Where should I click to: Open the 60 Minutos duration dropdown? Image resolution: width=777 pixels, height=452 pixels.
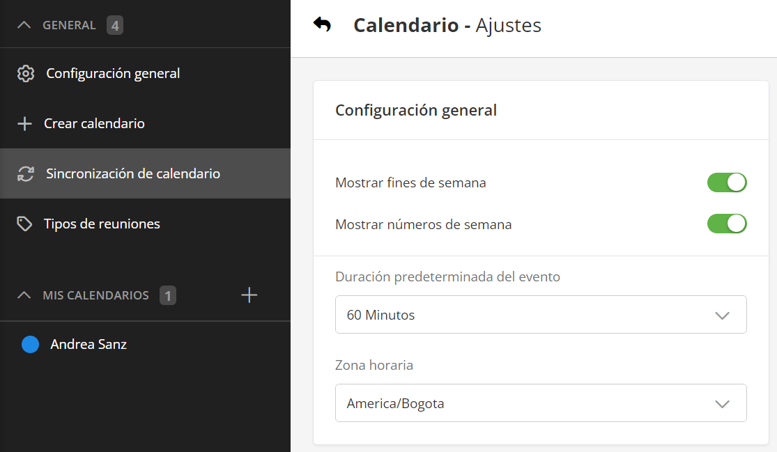point(540,315)
